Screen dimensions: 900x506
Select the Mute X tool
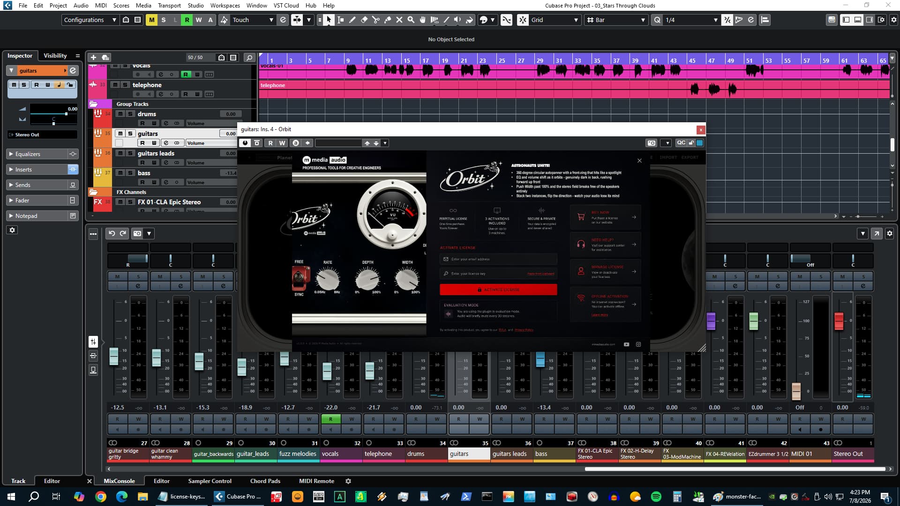(x=399, y=20)
